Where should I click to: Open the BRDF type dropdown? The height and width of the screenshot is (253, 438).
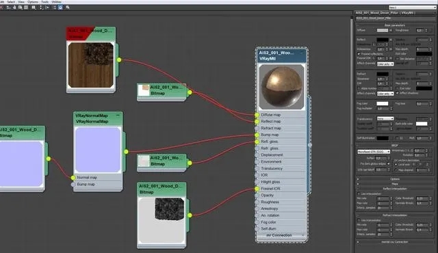tap(374, 152)
